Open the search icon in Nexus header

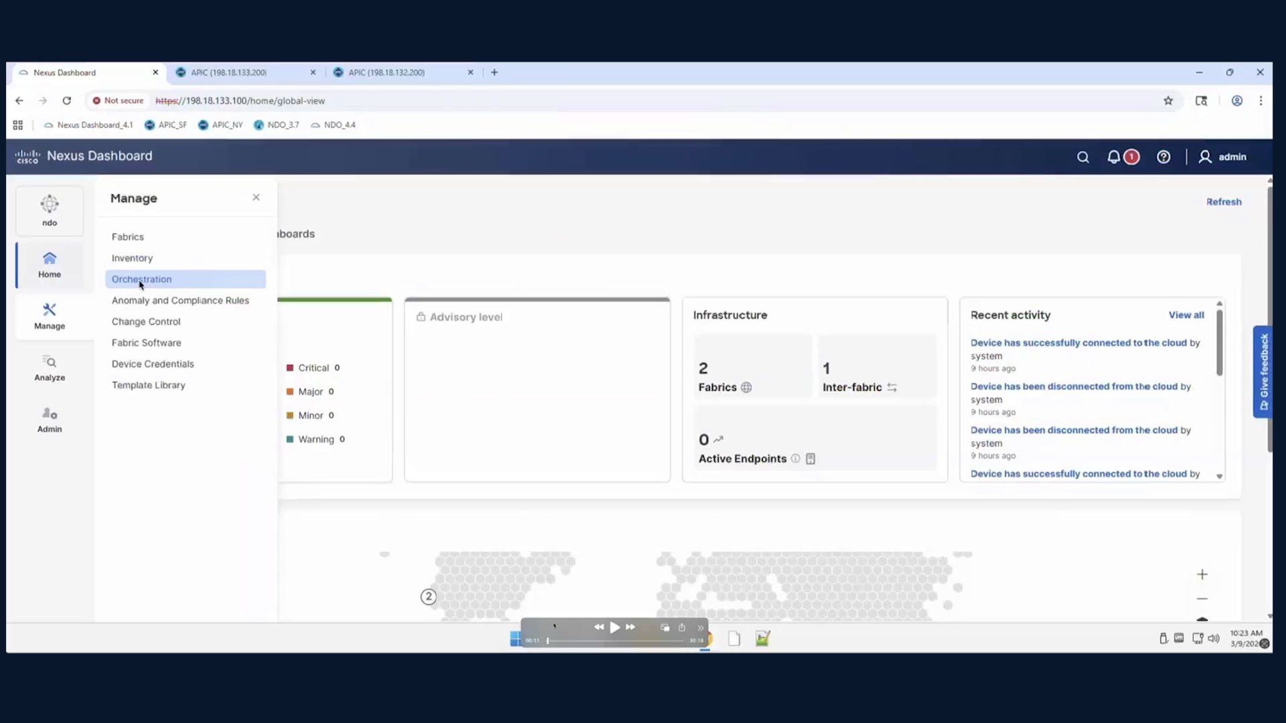1082,157
